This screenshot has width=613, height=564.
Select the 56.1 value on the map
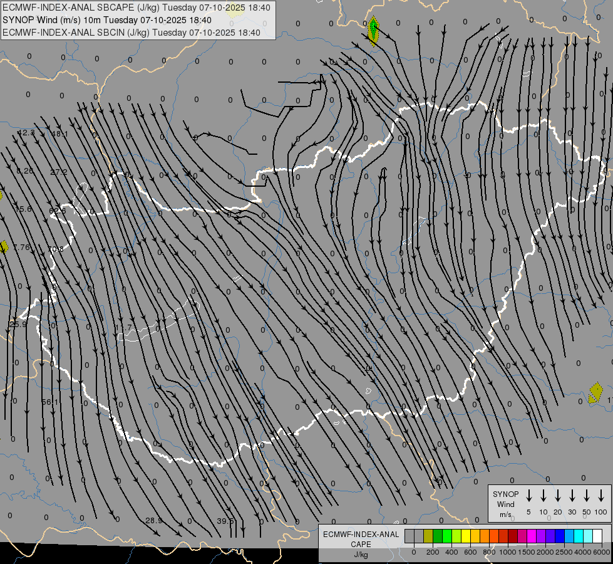click(x=49, y=402)
